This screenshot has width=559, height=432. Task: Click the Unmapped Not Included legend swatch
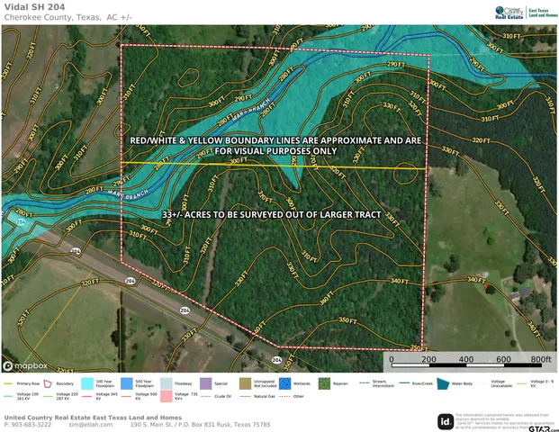(x=247, y=383)
